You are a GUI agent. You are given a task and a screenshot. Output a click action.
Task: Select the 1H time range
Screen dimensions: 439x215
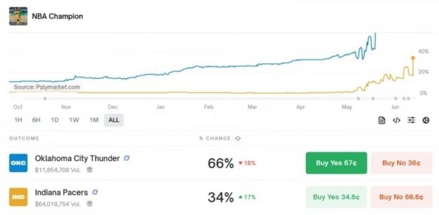pos(18,120)
